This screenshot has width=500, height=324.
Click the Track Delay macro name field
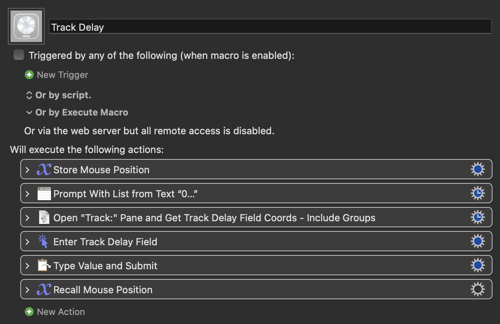click(x=270, y=27)
